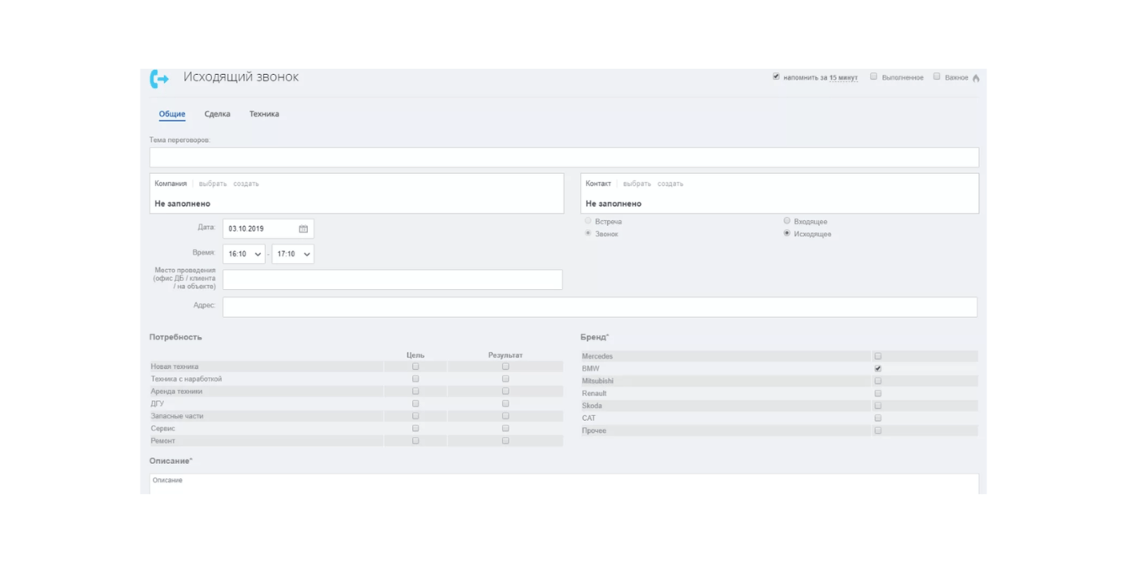Check the Прочее brand checkbox
1127x563 pixels.
[x=878, y=430]
